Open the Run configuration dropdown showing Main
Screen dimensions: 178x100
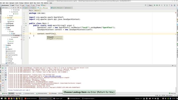click(150, 5)
